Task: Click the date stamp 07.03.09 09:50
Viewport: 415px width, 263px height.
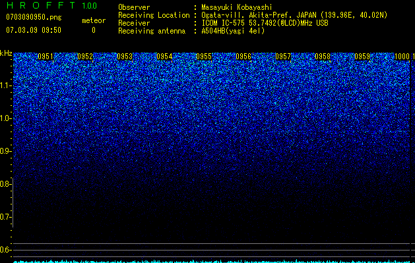Action: (34, 30)
